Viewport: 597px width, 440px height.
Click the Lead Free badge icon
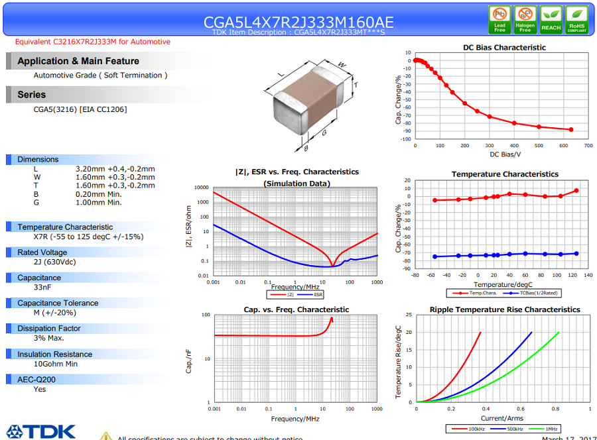point(500,20)
